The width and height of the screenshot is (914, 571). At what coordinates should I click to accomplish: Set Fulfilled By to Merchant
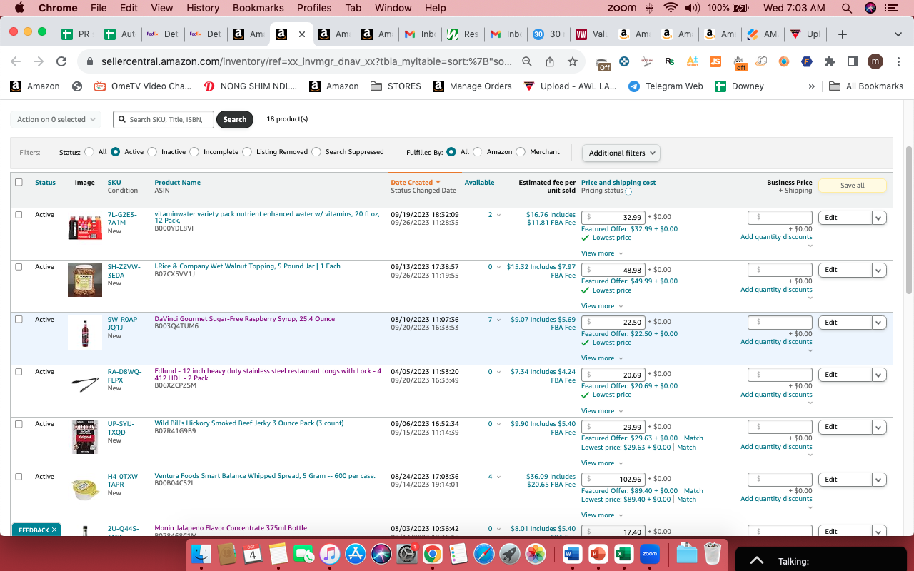(x=521, y=152)
